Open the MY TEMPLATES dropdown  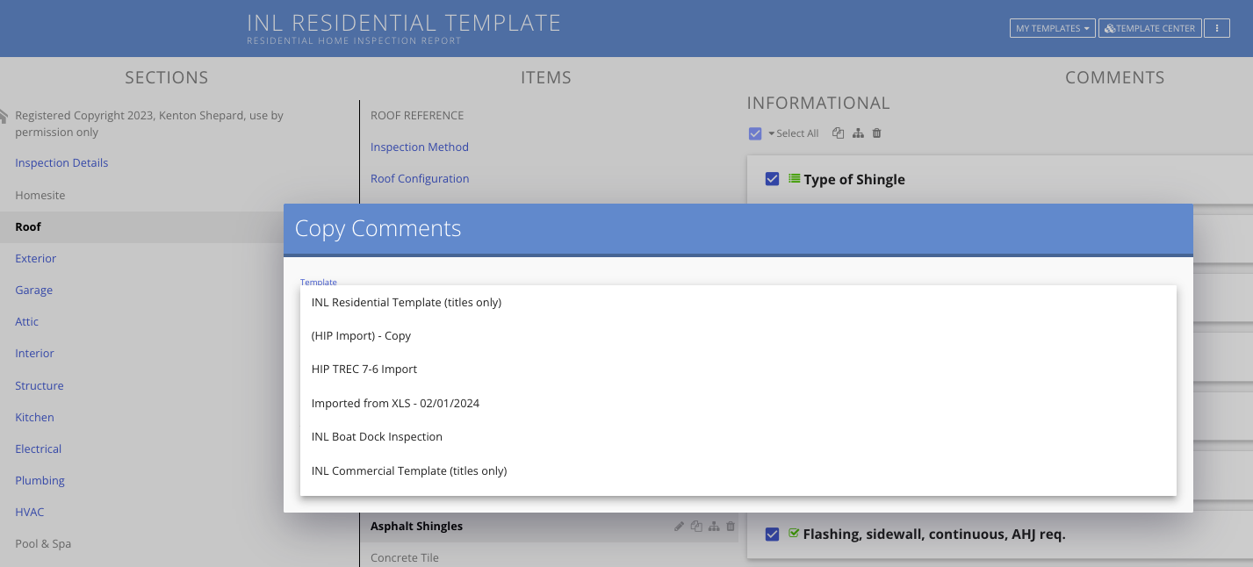1051,28
